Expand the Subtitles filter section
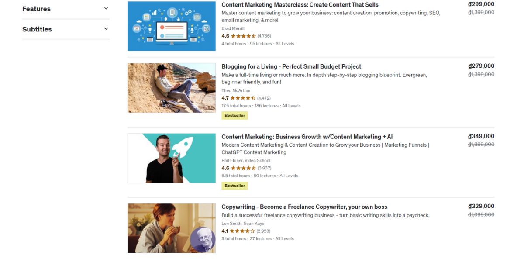The height and width of the screenshot is (262, 524). 64,29
